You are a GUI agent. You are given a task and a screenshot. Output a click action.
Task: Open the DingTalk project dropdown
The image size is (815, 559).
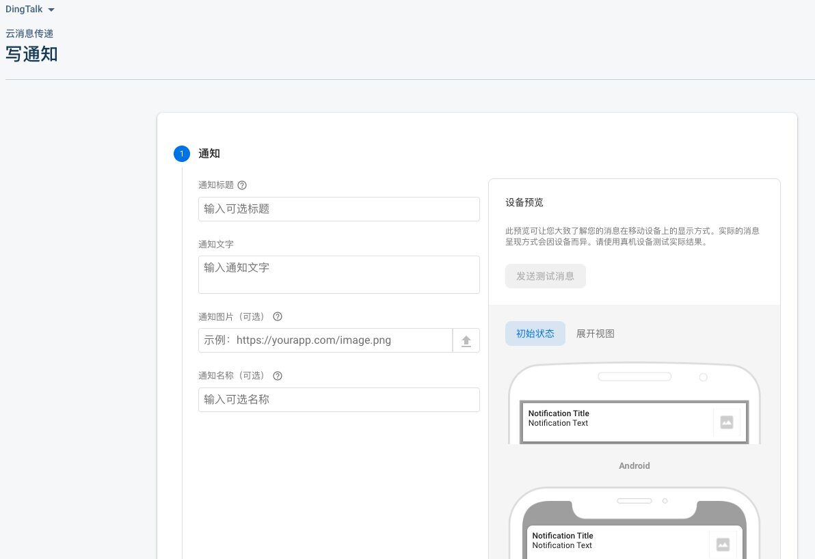pyautogui.click(x=29, y=10)
